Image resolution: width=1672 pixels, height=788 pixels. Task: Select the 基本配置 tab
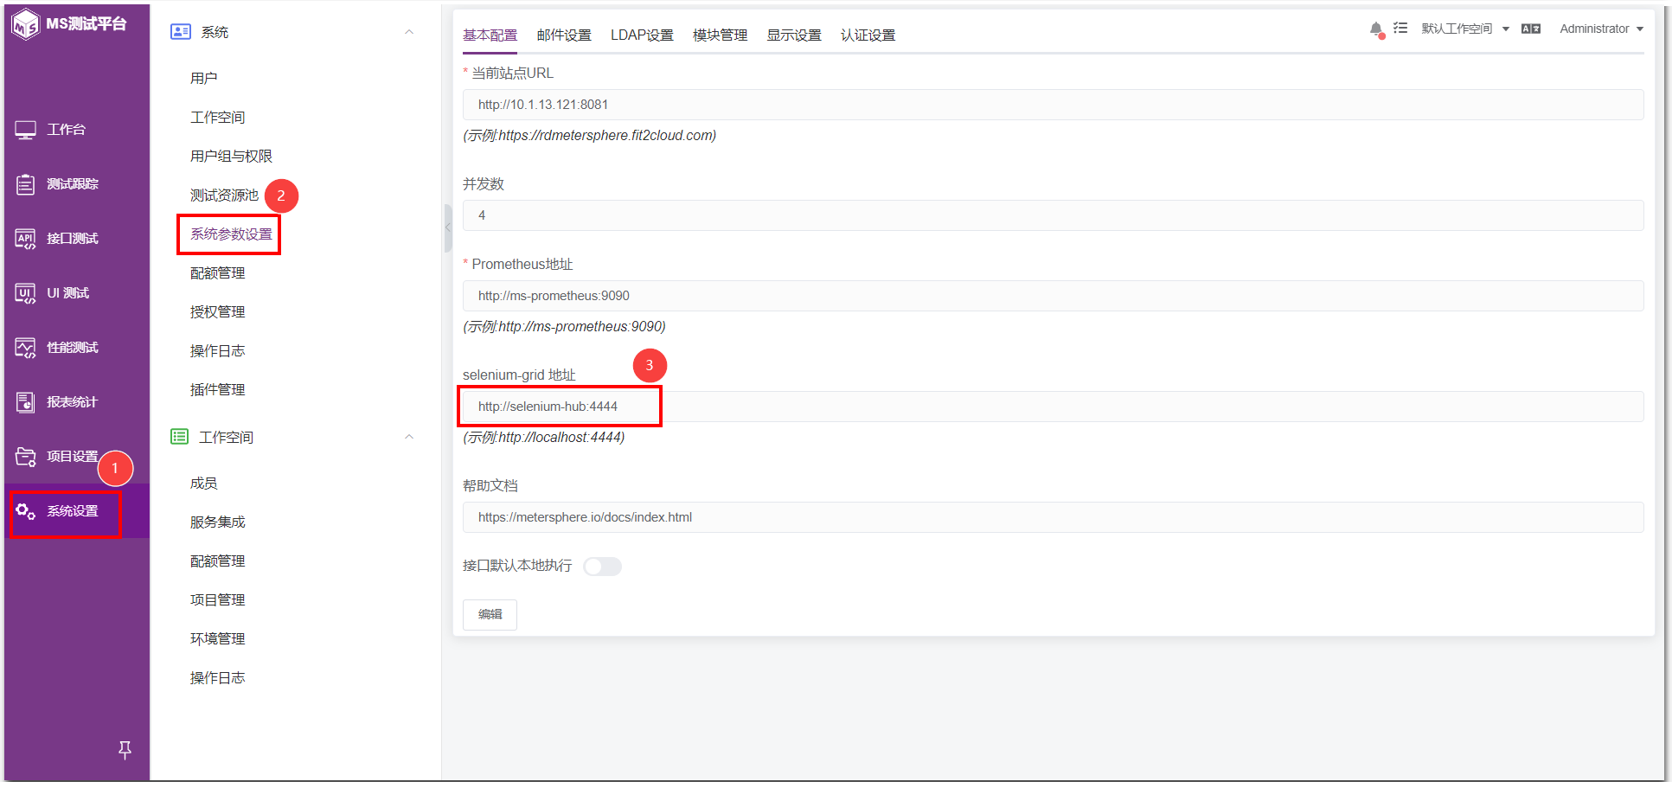pyautogui.click(x=490, y=35)
